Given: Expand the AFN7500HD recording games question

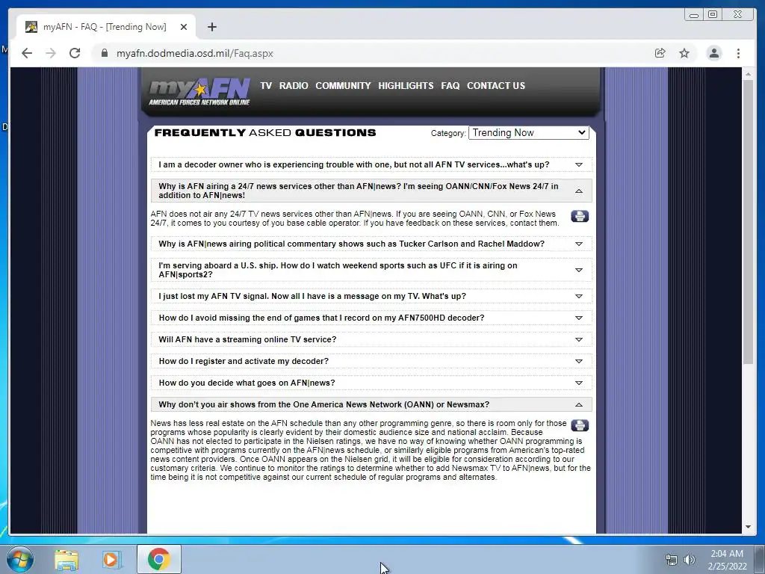Looking at the screenshot, I should click(371, 318).
